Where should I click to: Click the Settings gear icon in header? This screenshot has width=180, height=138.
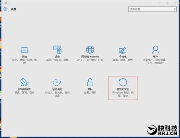(5, 9)
